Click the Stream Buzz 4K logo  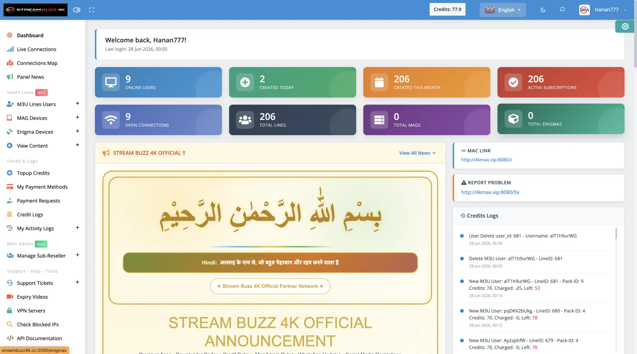coord(35,10)
